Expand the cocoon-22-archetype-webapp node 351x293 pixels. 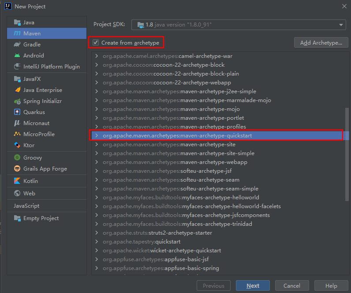tap(97, 83)
